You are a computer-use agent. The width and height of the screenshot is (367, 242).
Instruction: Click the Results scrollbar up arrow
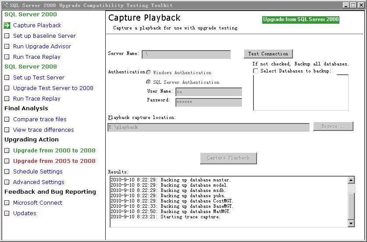coord(351,180)
